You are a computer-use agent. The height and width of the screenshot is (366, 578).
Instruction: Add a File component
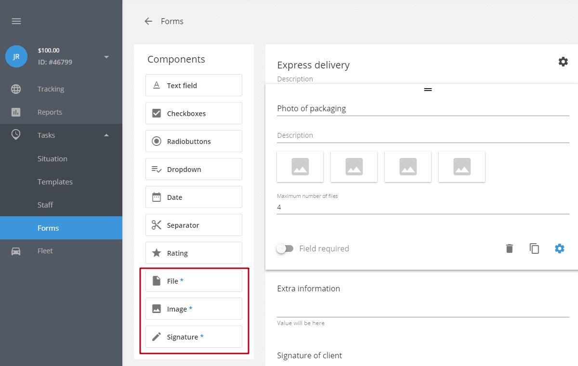(x=194, y=281)
